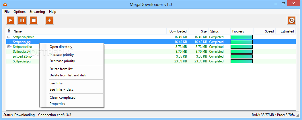Choose Delete from list and disk
This screenshot has height=120, width=302.
coord(71,75)
